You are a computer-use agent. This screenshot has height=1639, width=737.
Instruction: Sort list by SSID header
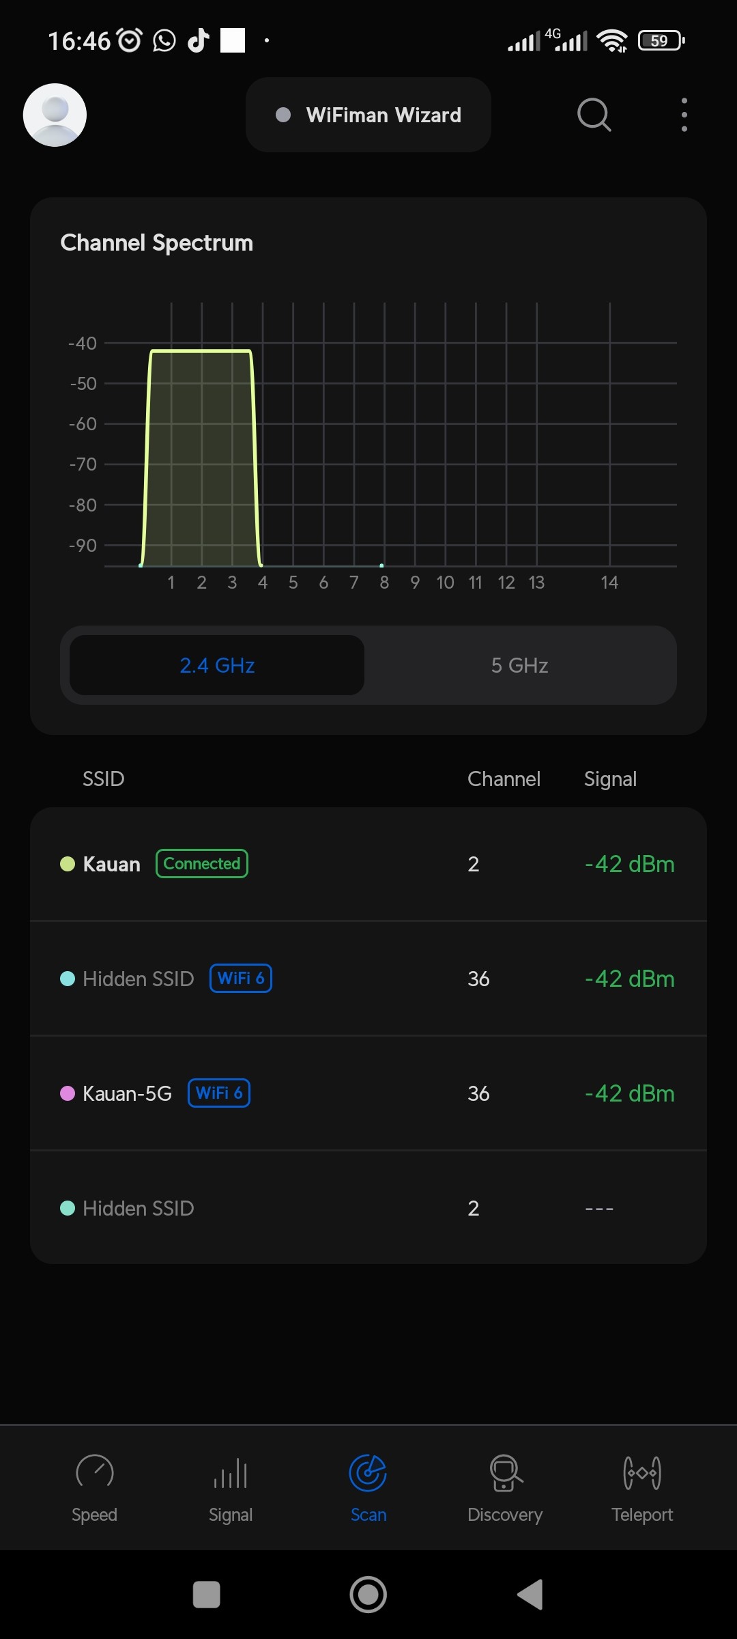(x=104, y=779)
